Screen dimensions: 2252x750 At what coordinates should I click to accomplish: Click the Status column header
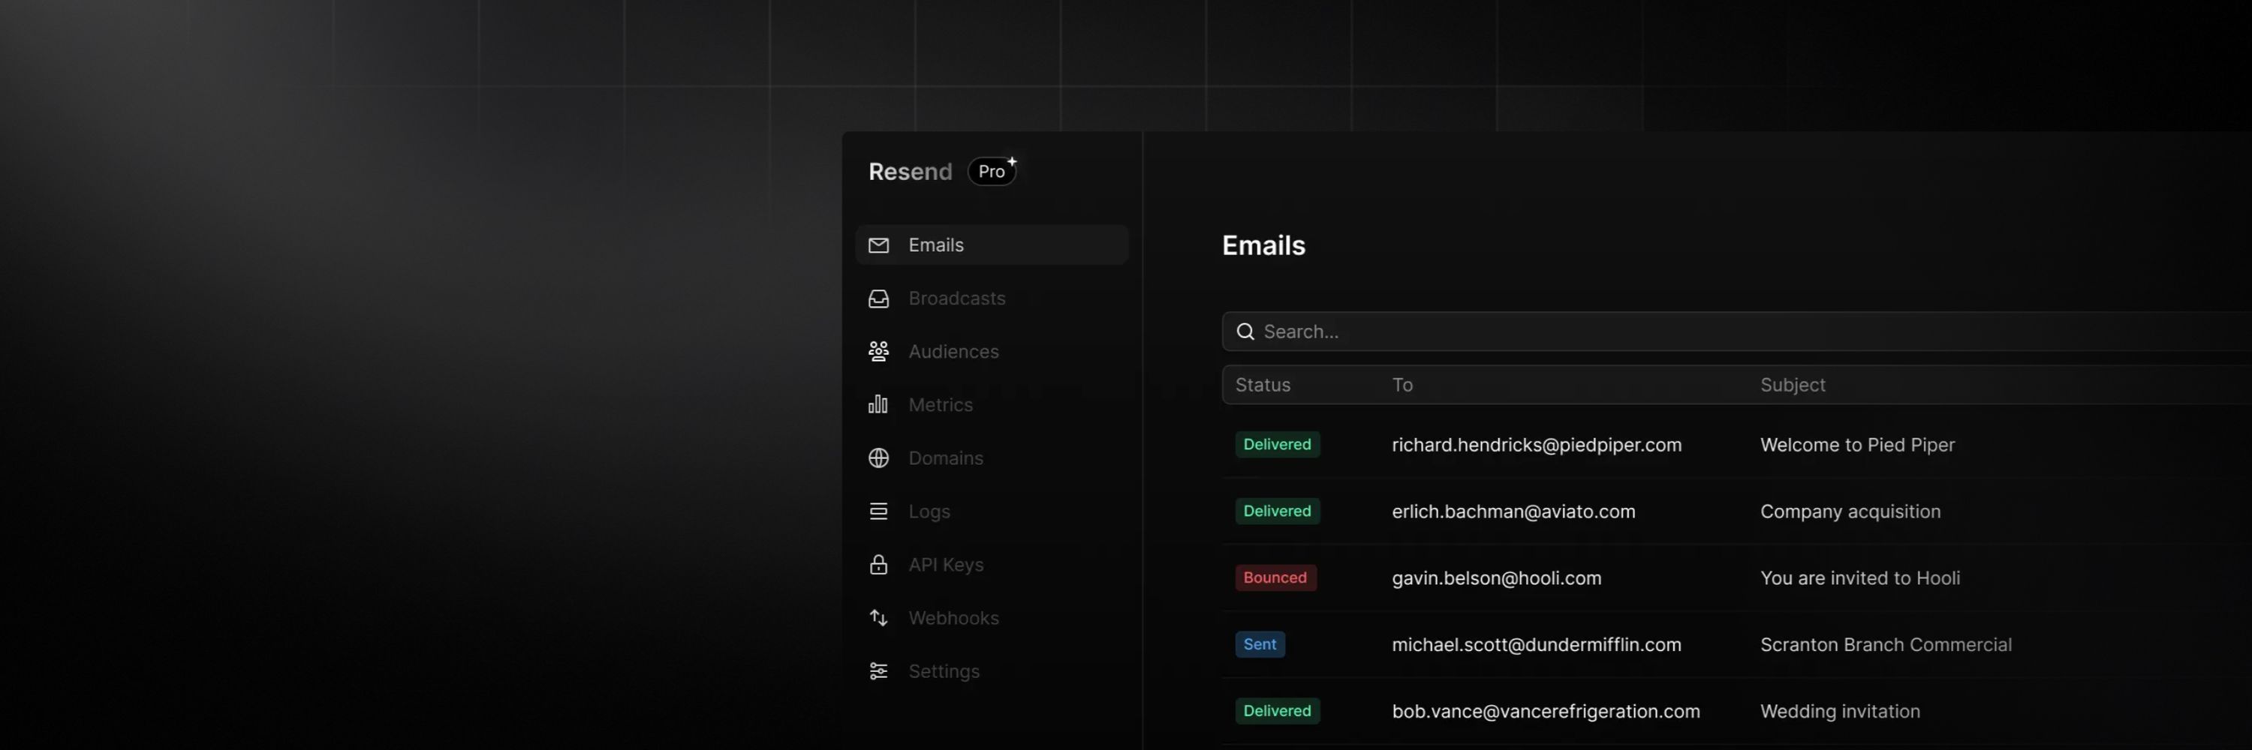[1263, 385]
